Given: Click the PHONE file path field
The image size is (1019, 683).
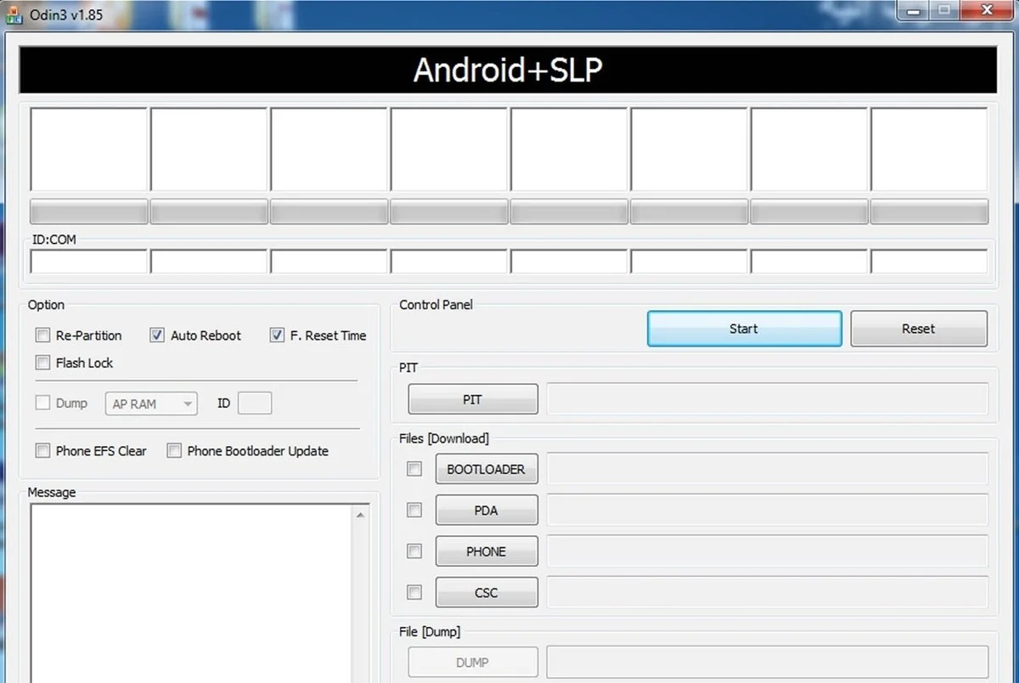Looking at the screenshot, I should 768,551.
